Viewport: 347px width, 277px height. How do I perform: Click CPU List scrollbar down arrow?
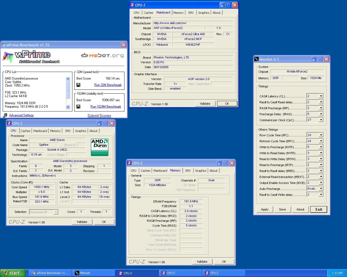[68, 107]
